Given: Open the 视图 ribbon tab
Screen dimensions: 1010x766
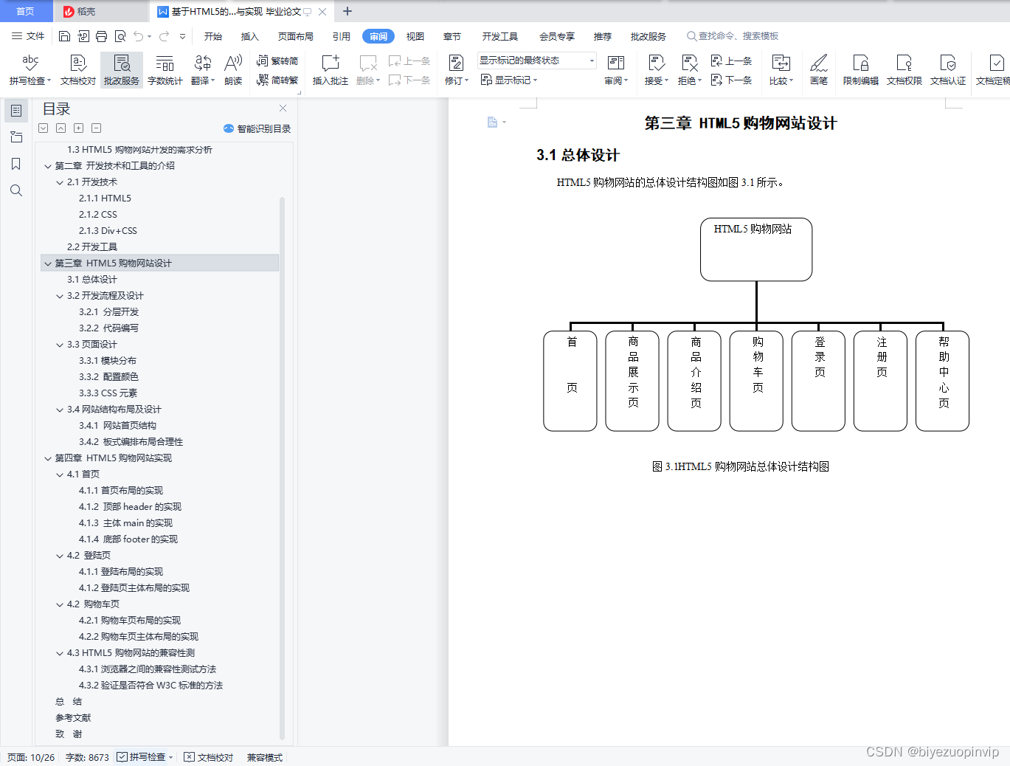Looking at the screenshot, I should pos(415,36).
